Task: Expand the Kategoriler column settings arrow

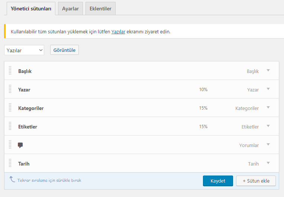Action: point(268,107)
